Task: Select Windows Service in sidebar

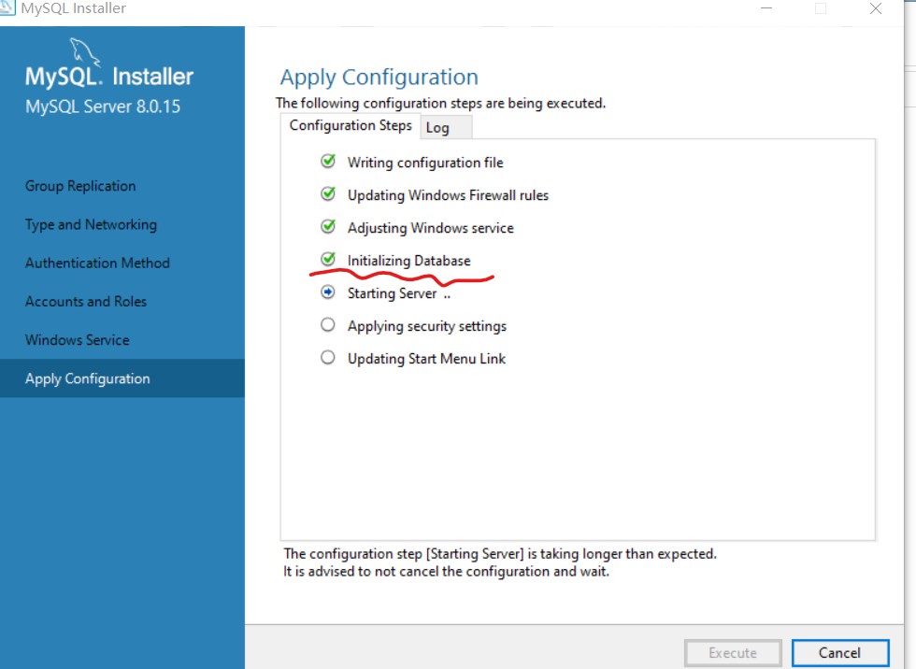Action: [77, 340]
